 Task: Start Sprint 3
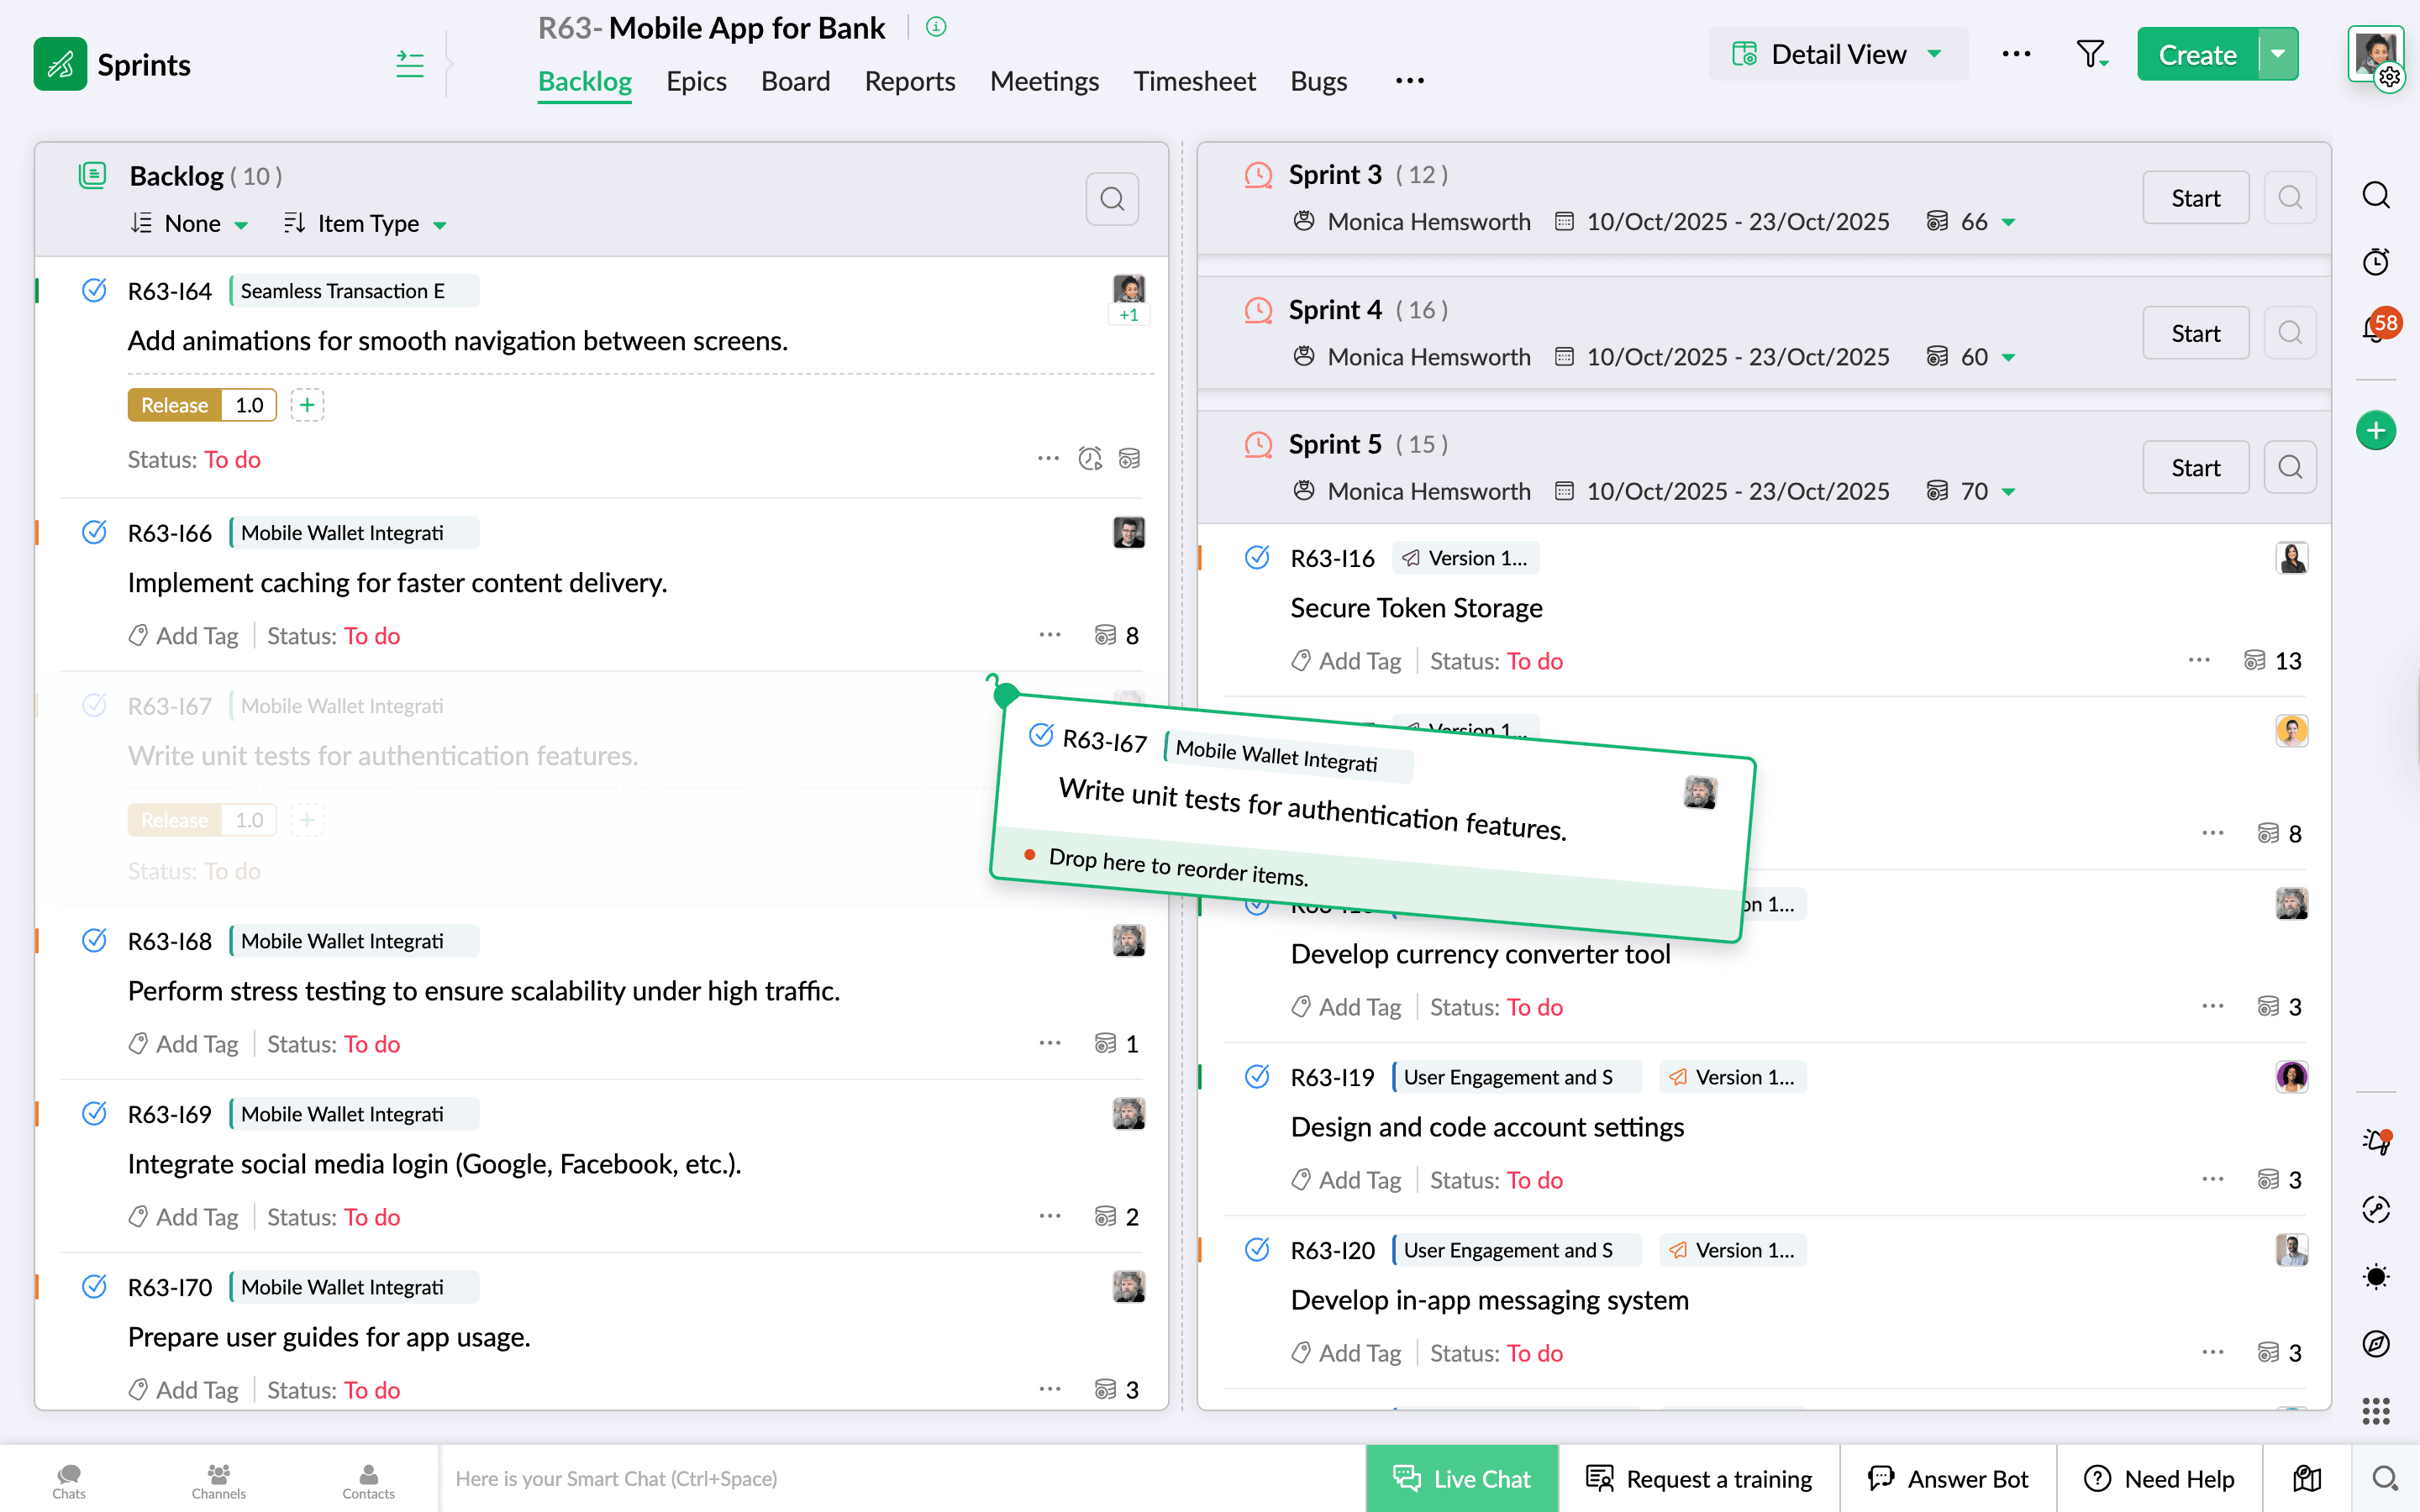coord(2195,197)
